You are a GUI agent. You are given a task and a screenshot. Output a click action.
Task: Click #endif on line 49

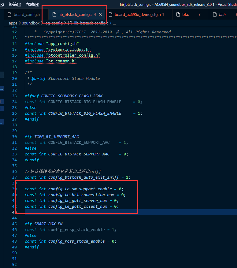32,247
